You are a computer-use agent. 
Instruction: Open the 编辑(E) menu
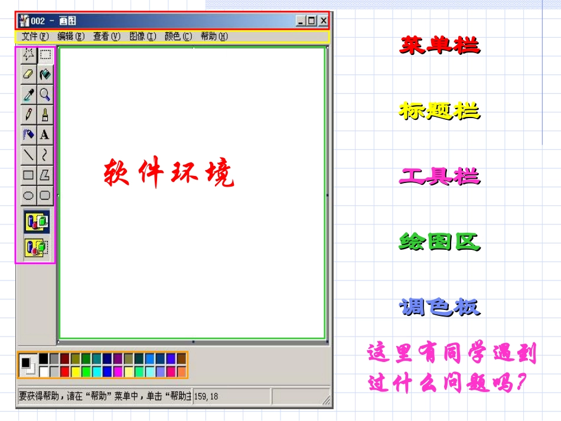[71, 37]
